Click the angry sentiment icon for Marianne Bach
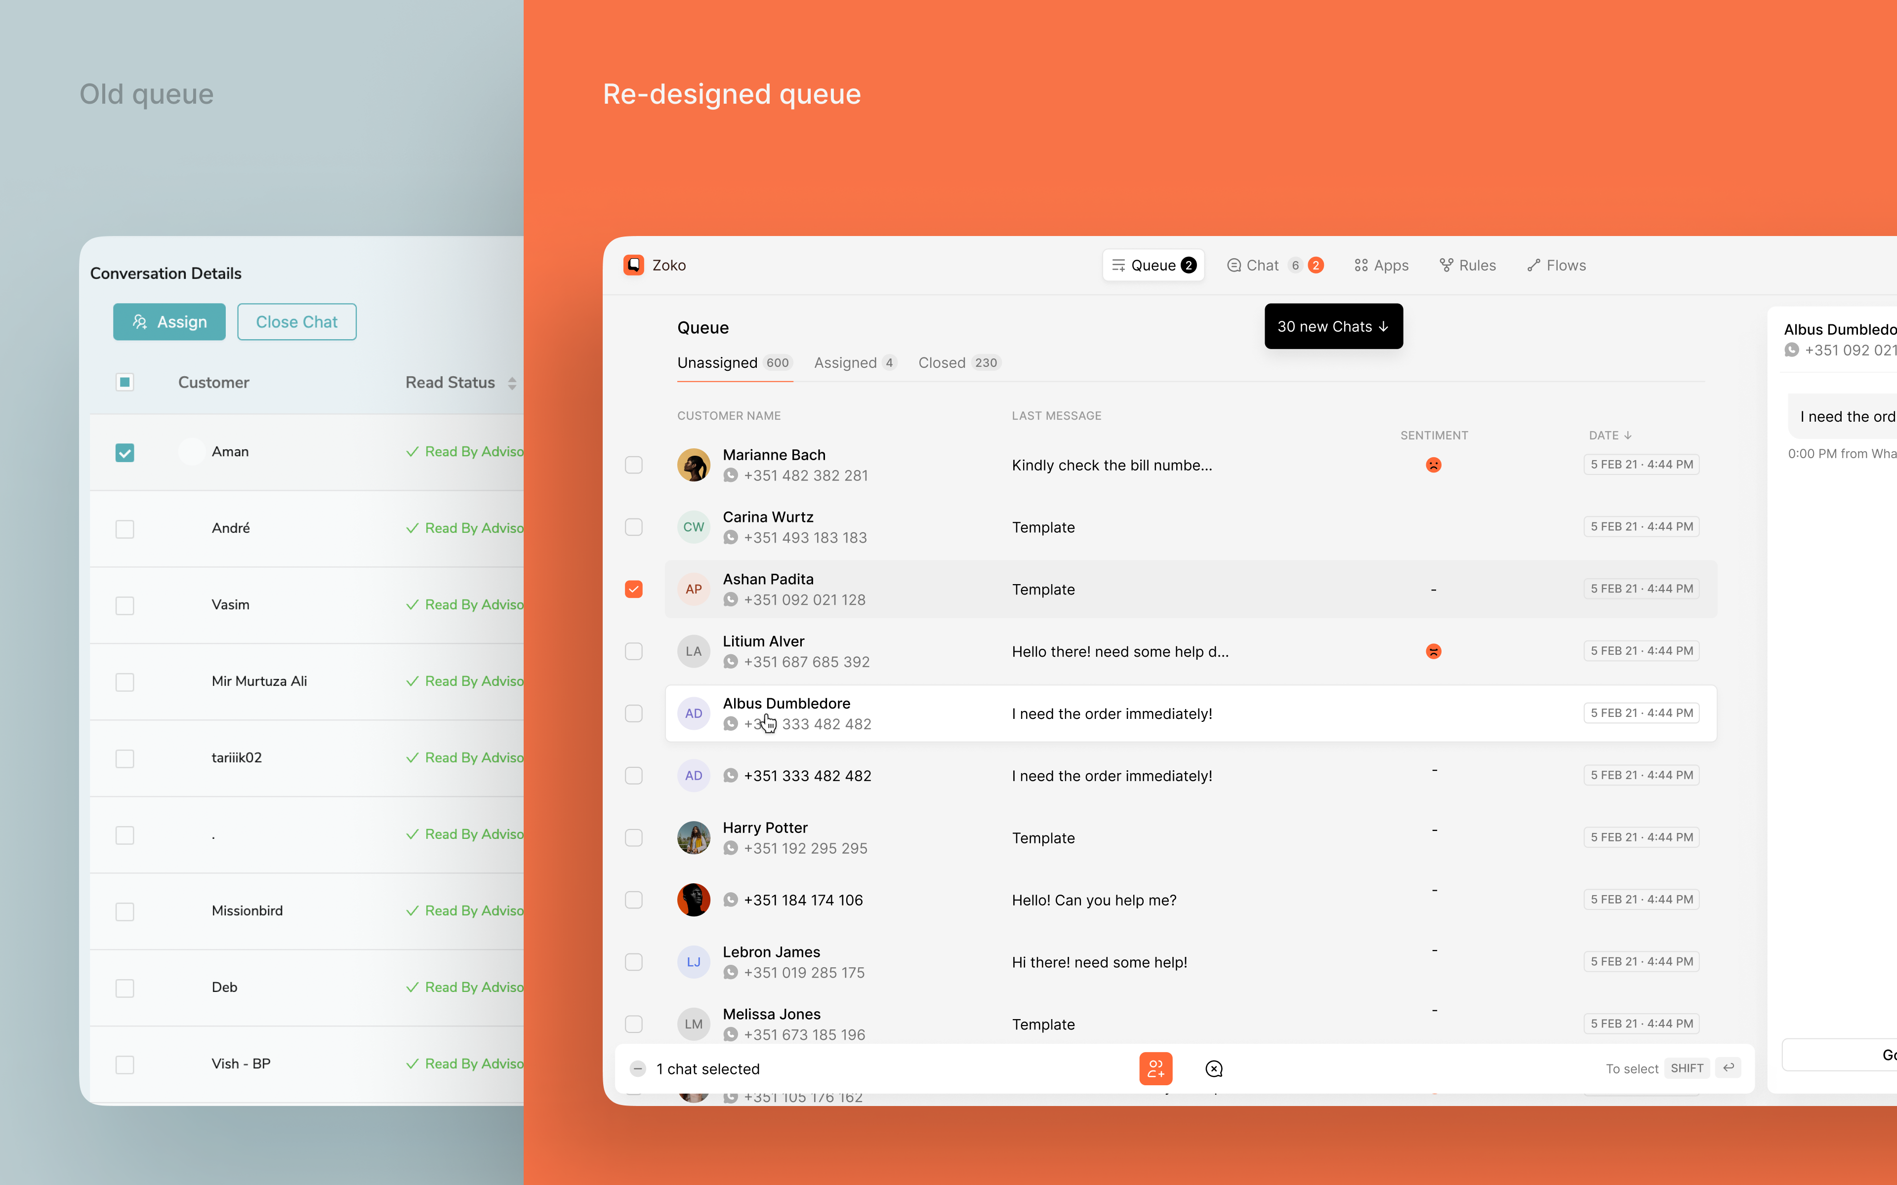Viewport: 1897px width, 1185px height. point(1433,465)
